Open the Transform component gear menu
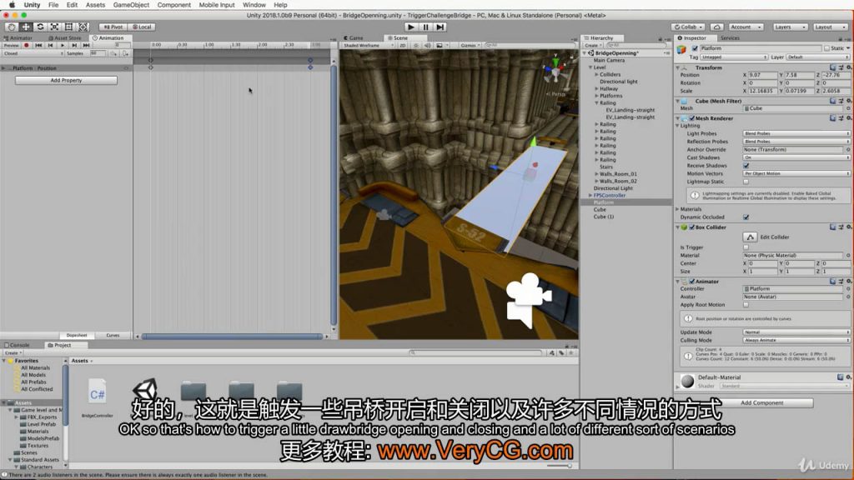The width and height of the screenshot is (854, 480). pos(848,67)
